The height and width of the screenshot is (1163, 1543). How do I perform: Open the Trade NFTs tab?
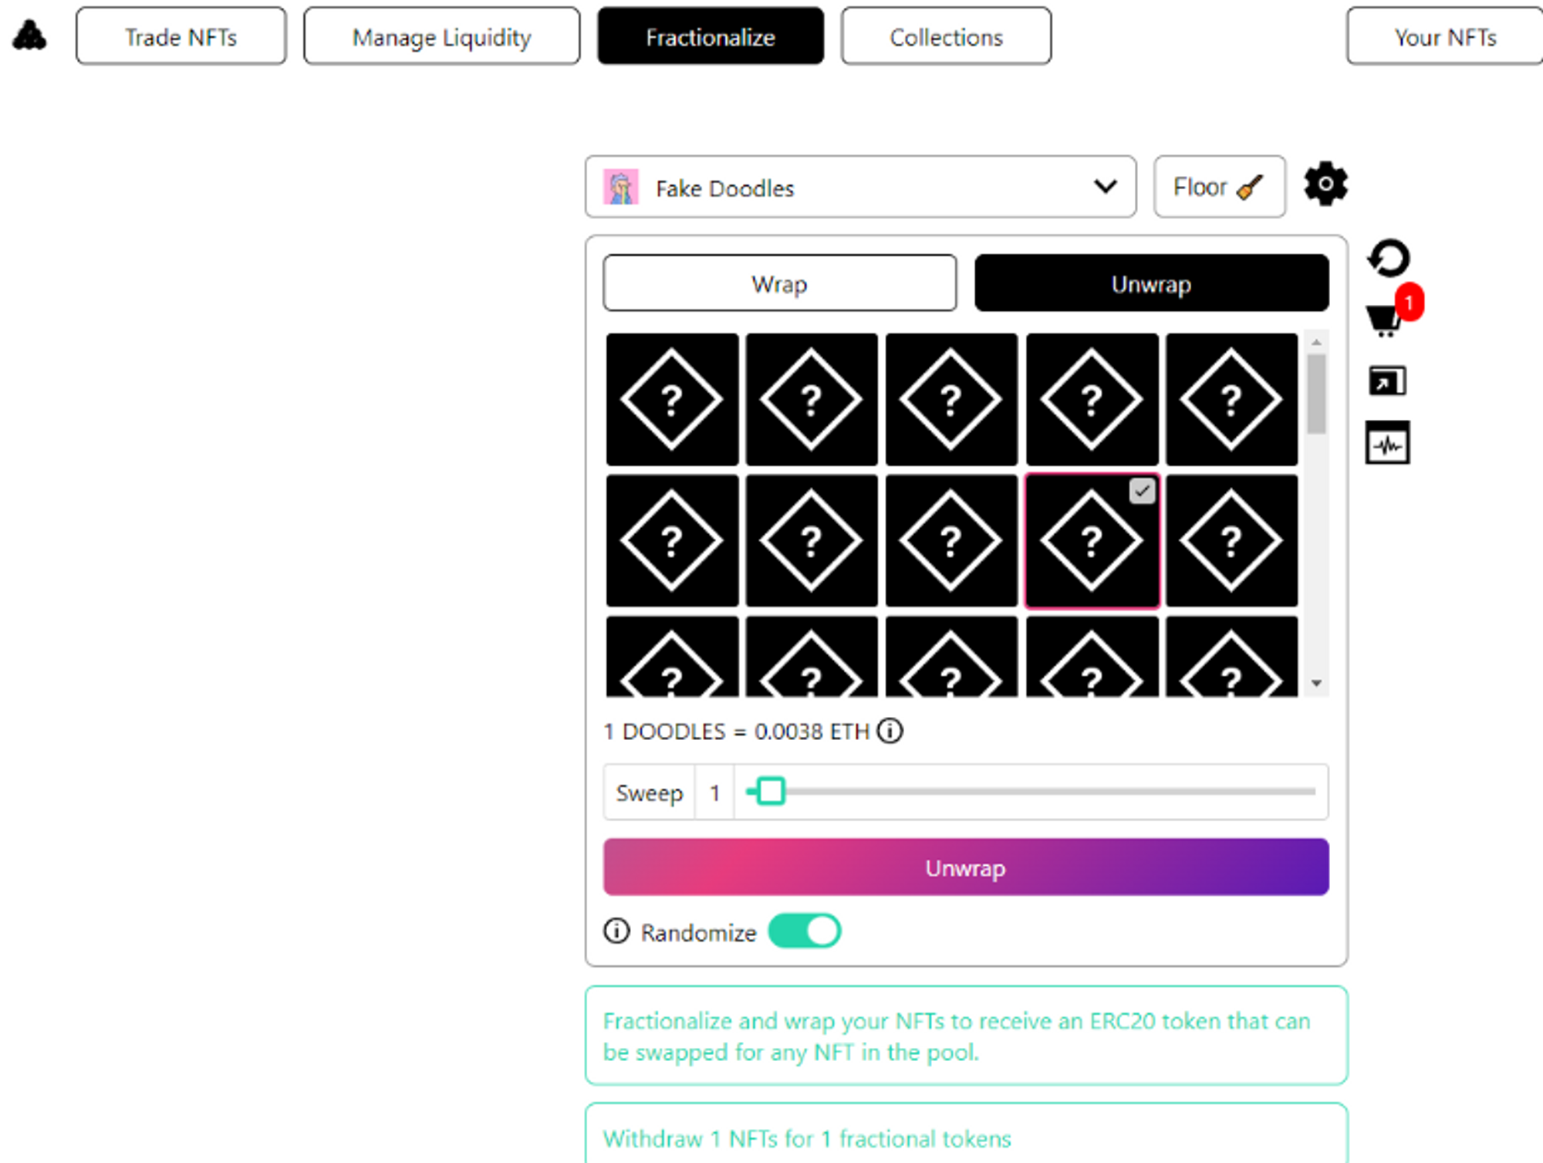click(x=181, y=36)
